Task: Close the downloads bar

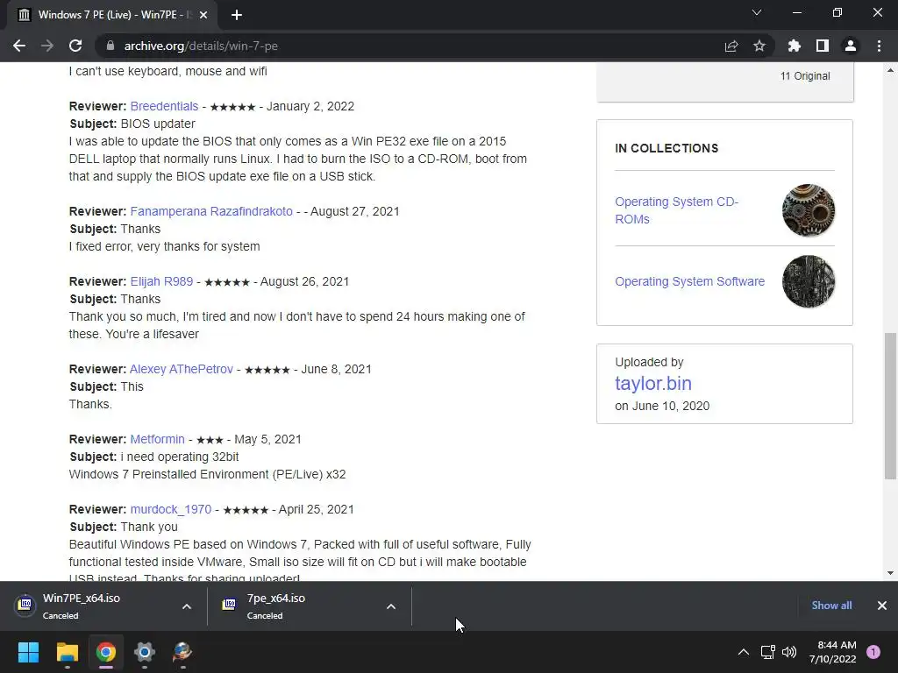Action: [882, 606]
